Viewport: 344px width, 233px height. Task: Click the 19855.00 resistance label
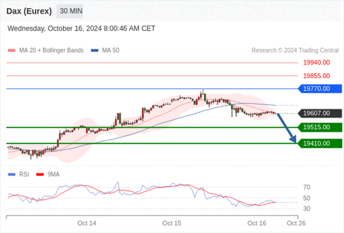[x=317, y=76]
